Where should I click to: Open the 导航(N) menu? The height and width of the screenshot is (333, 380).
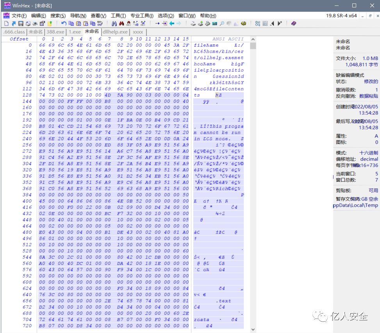78,16
